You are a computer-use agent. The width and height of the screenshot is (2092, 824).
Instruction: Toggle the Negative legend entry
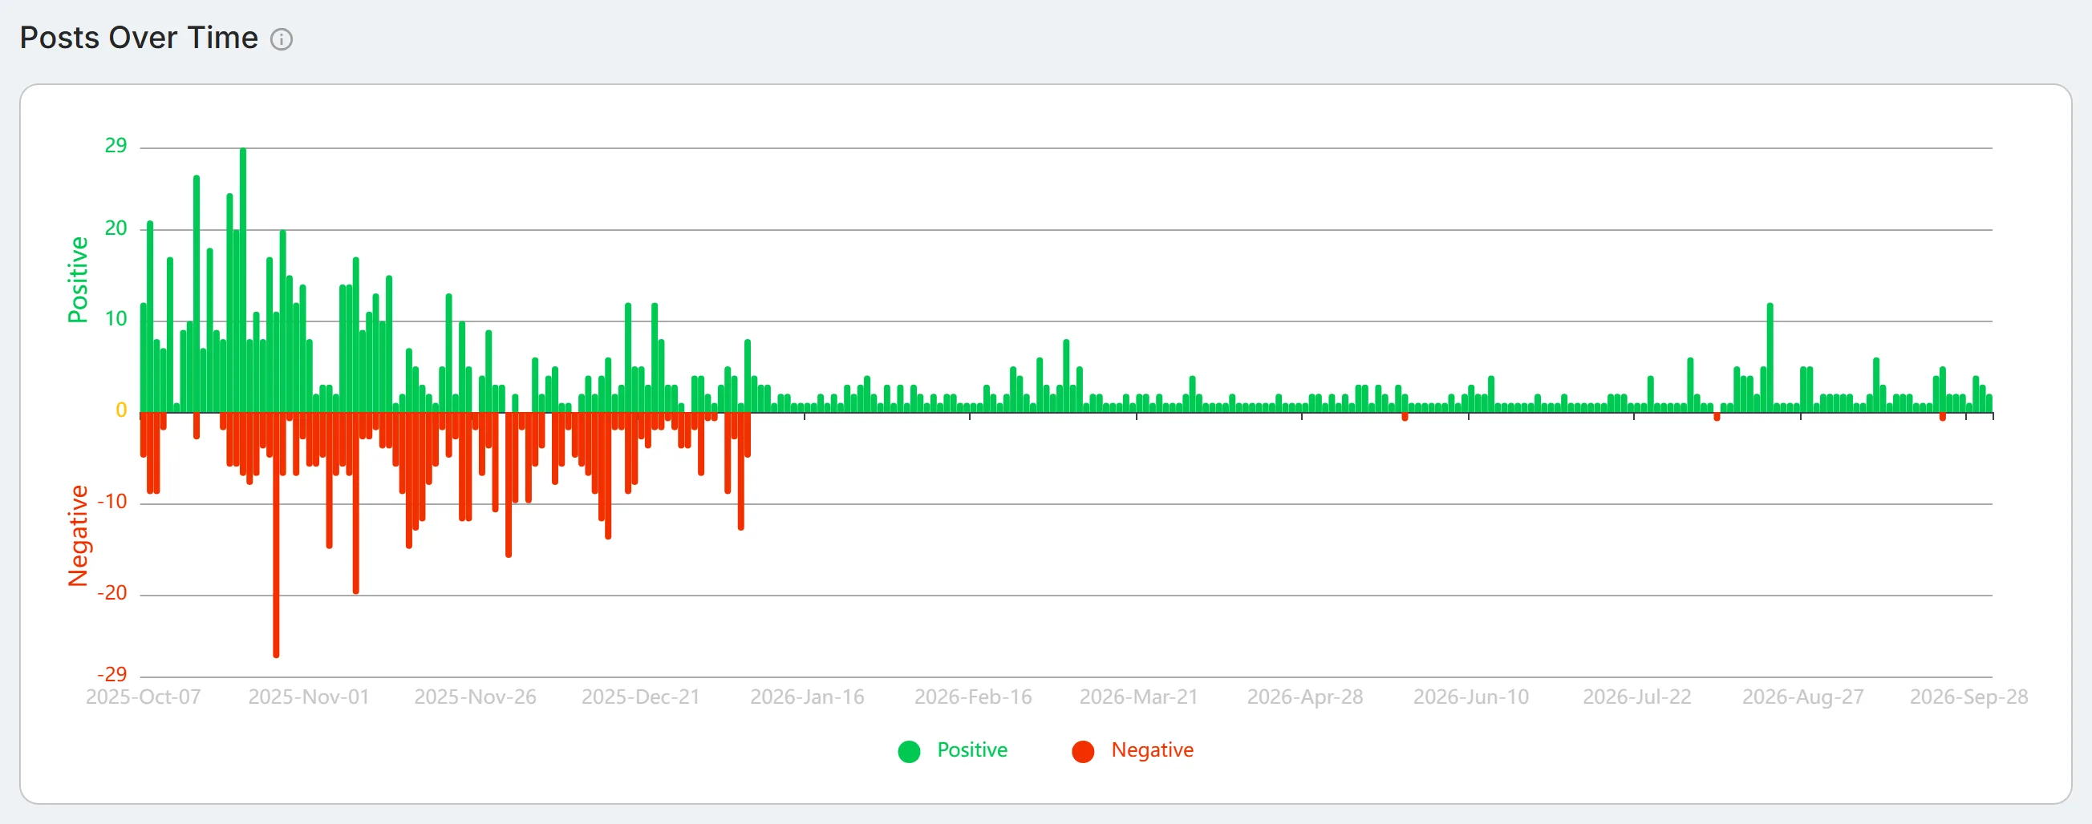1133,750
